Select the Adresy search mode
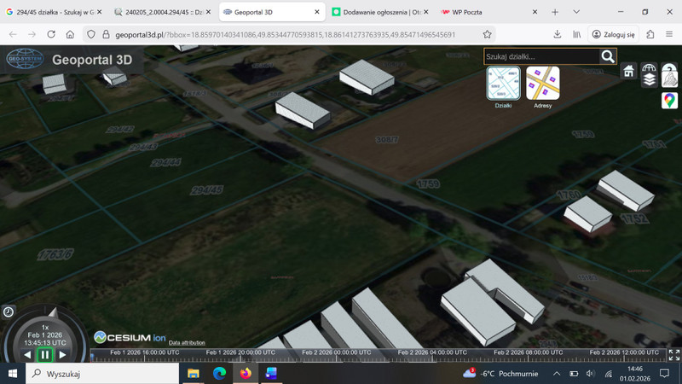 tap(543, 84)
